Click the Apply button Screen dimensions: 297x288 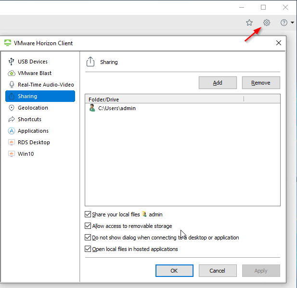(261, 271)
